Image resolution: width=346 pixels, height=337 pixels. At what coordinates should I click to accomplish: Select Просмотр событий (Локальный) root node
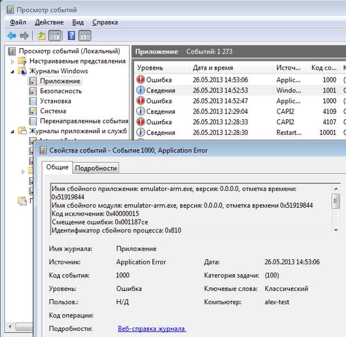pos(69,51)
